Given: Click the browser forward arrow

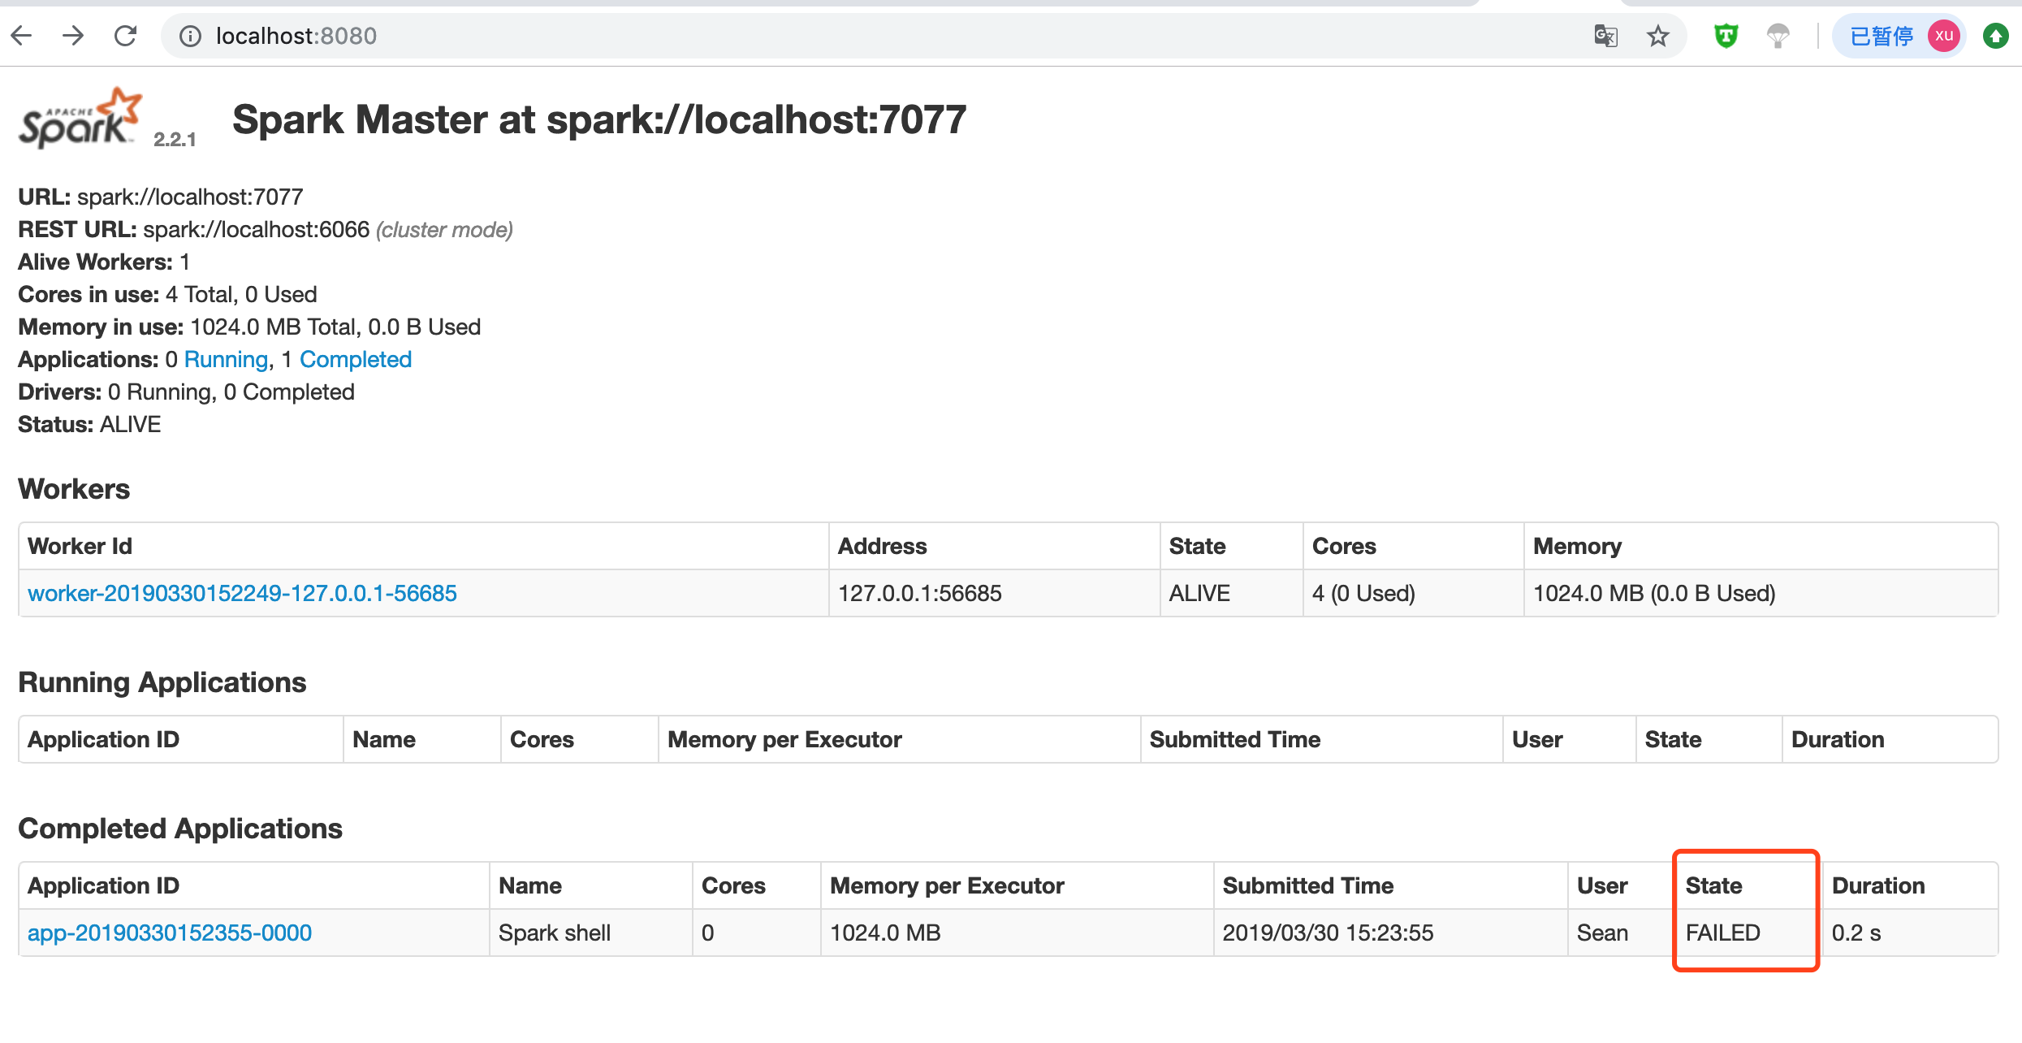Looking at the screenshot, I should 73,36.
